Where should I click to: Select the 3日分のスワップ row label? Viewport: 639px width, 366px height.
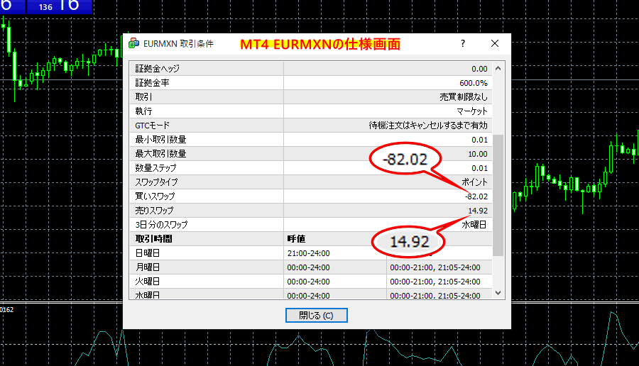point(161,225)
